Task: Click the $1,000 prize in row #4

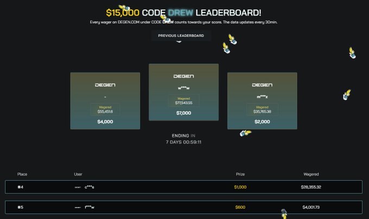Action: point(240,187)
